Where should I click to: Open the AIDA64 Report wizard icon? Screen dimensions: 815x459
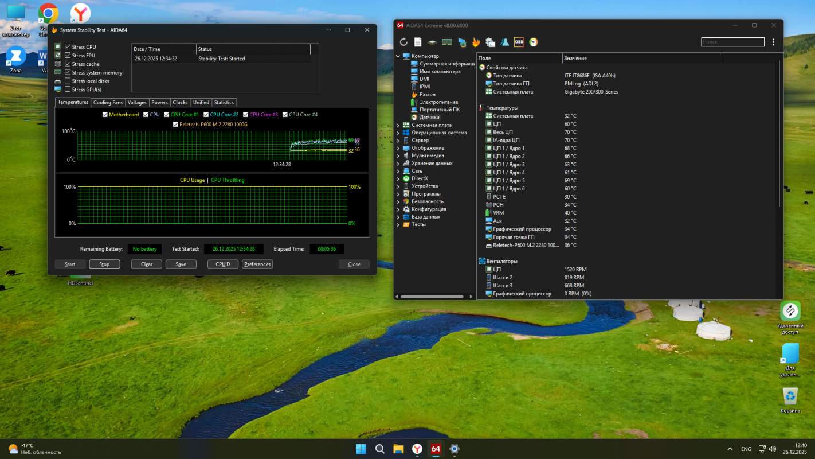point(417,41)
